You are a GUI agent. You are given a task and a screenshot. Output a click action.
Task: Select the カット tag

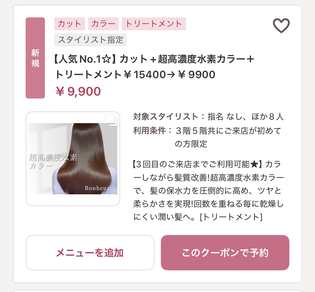click(x=69, y=24)
